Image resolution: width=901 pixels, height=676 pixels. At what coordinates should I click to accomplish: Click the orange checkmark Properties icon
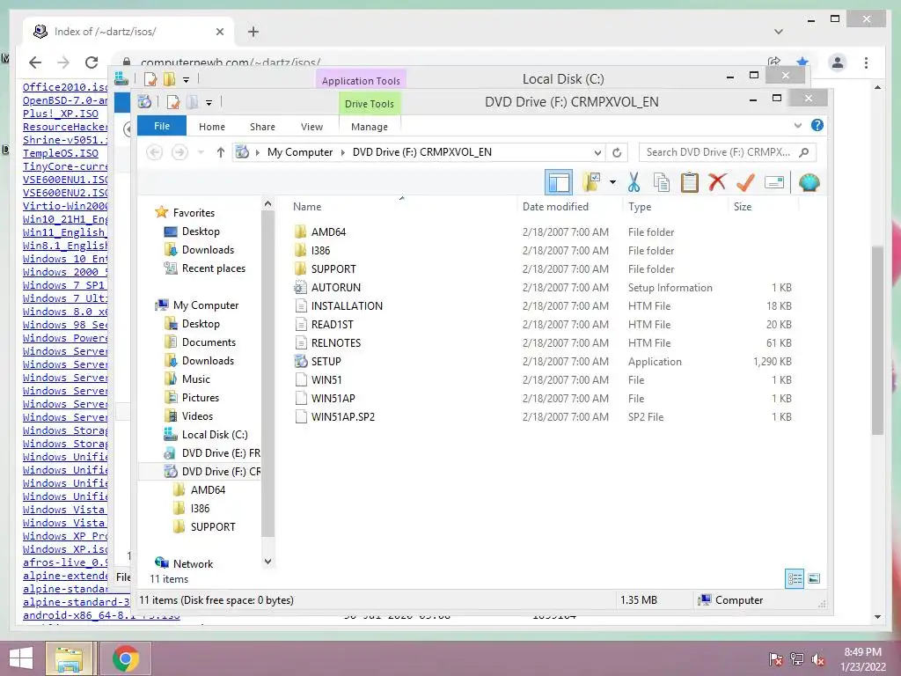[x=745, y=183]
